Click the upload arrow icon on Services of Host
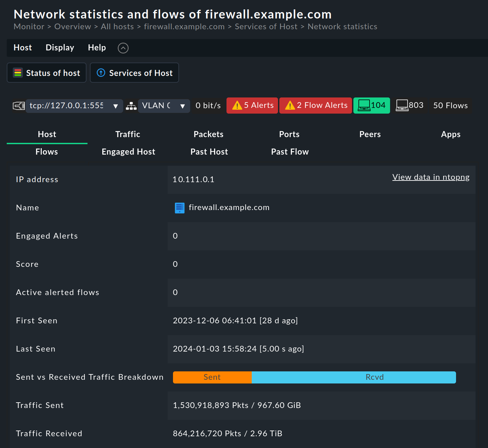The image size is (488, 448). click(101, 73)
